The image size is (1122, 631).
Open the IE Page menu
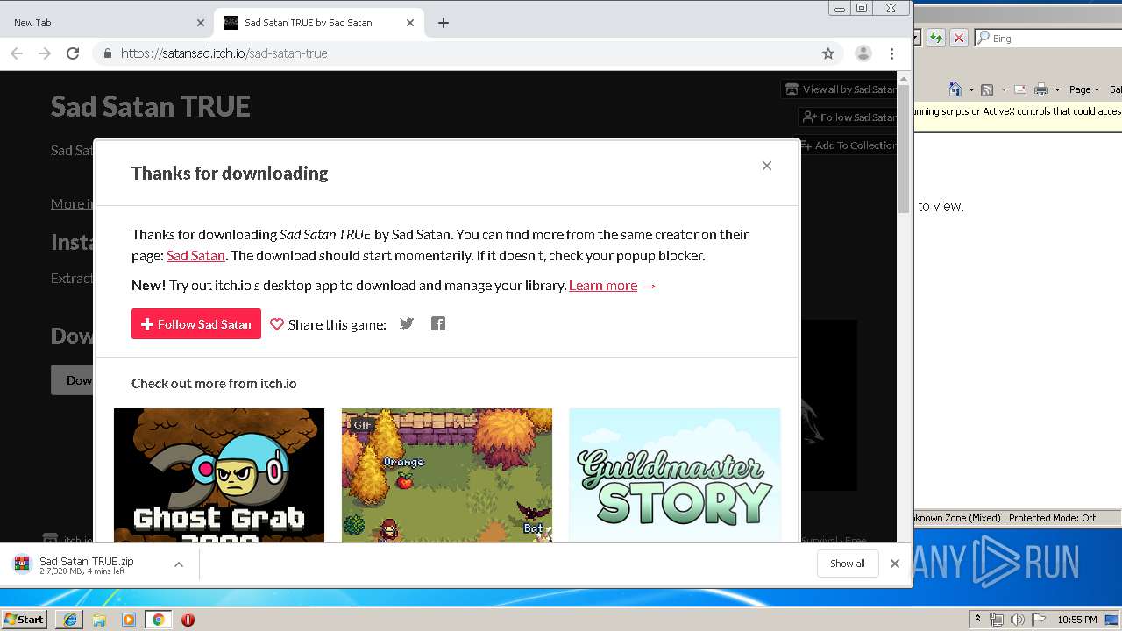tap(1084, 89)
